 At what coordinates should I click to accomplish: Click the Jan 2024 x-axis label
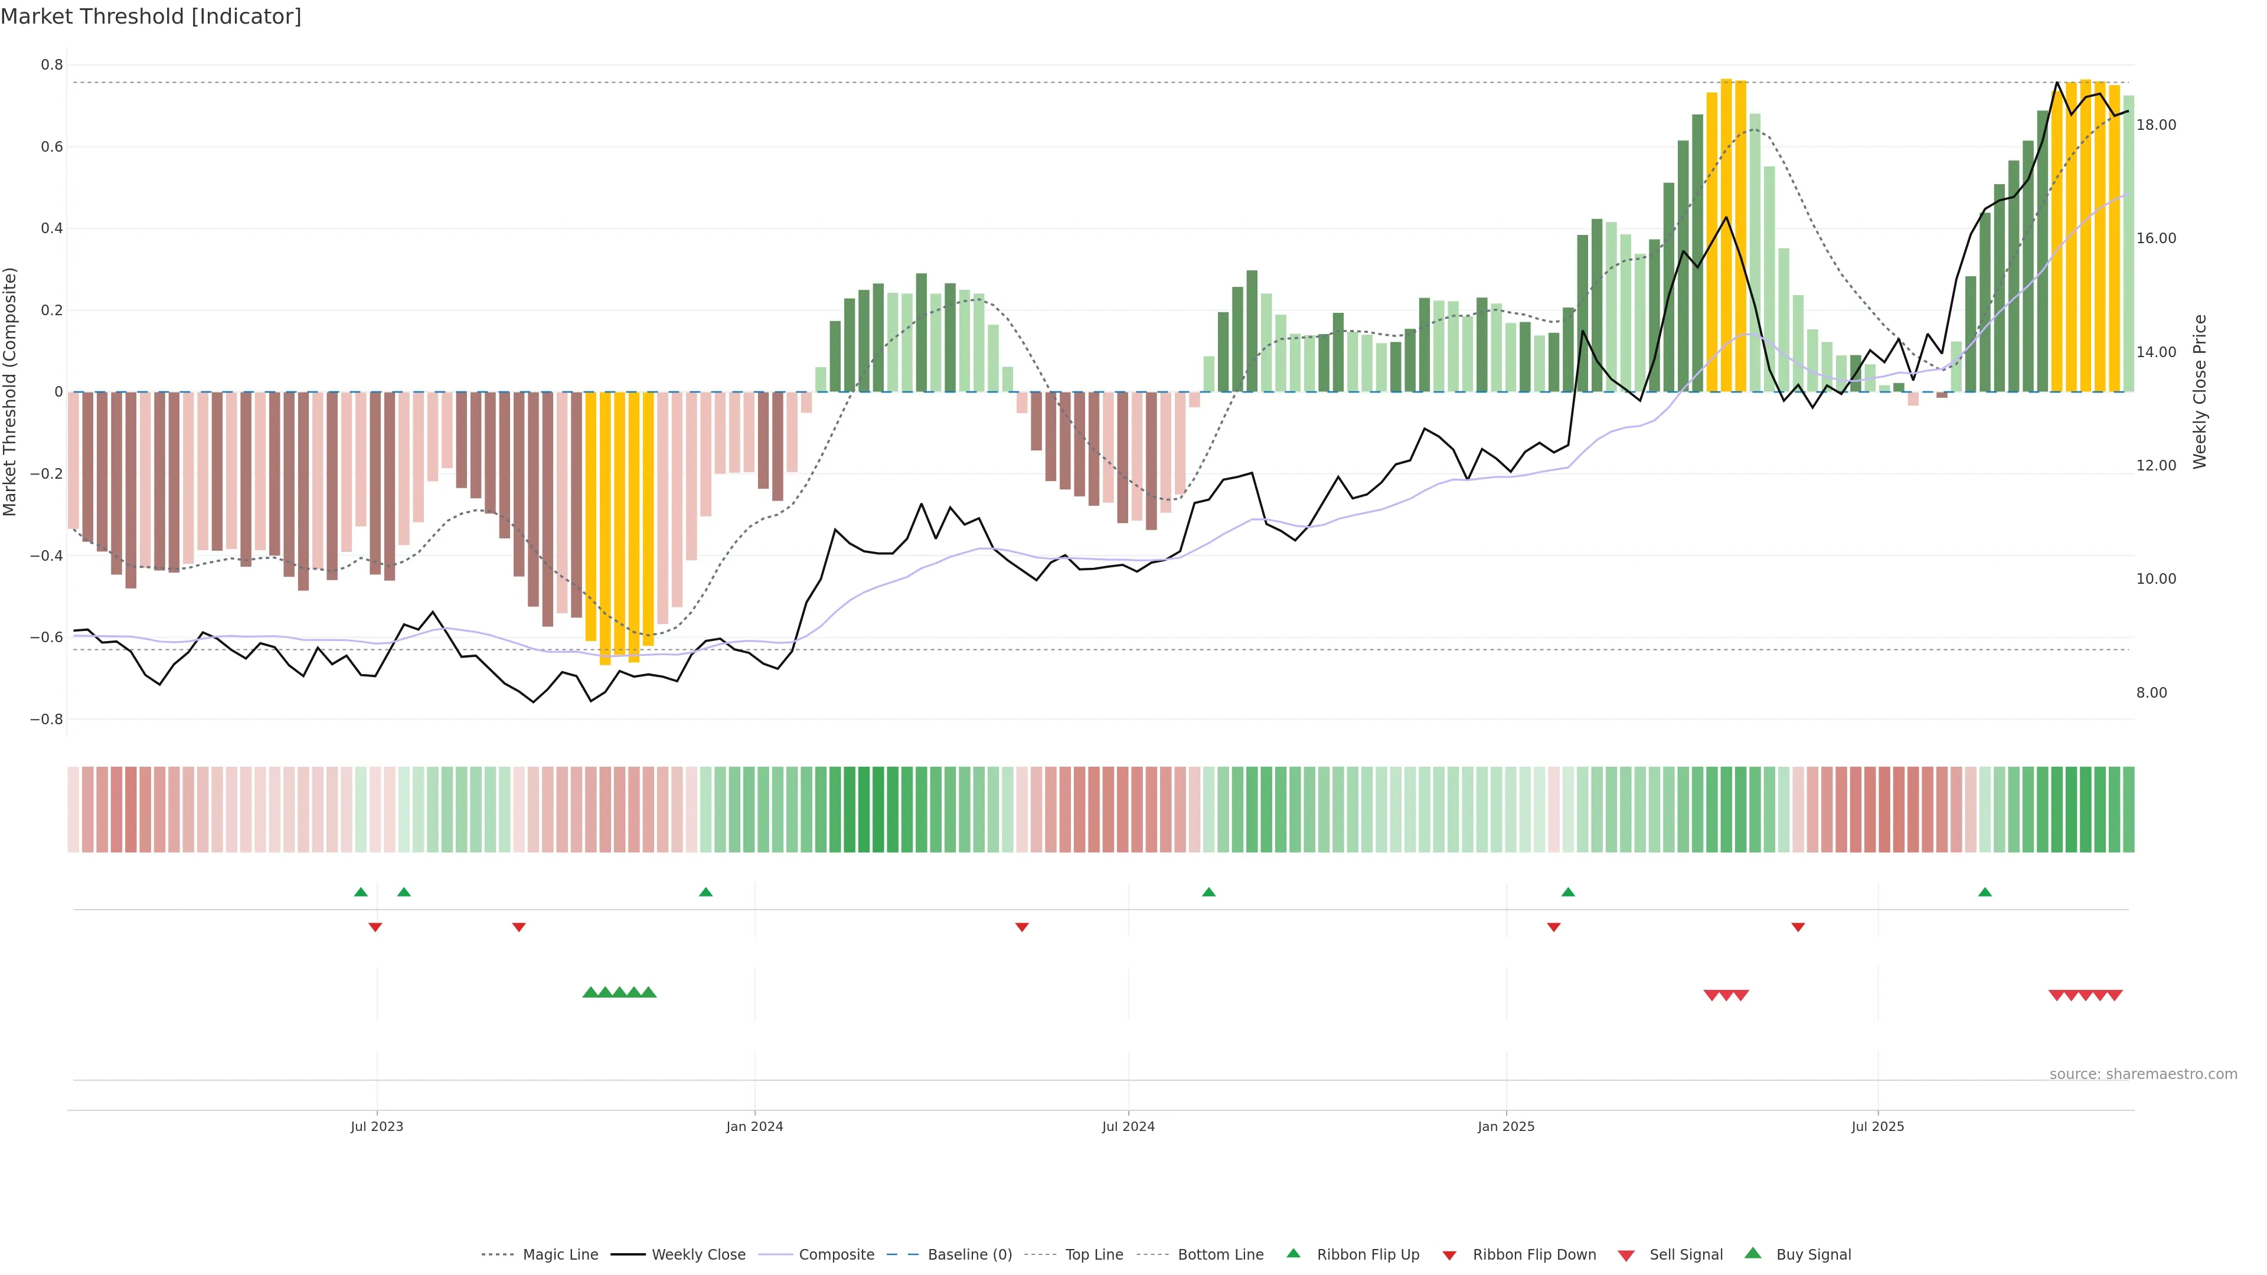pos(754,1126)
